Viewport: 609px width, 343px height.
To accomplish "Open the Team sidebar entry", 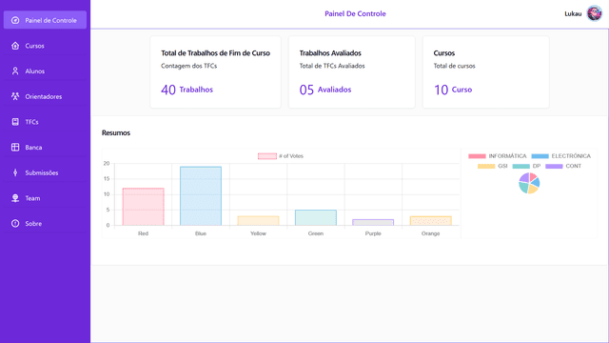I will click(45, 198).
